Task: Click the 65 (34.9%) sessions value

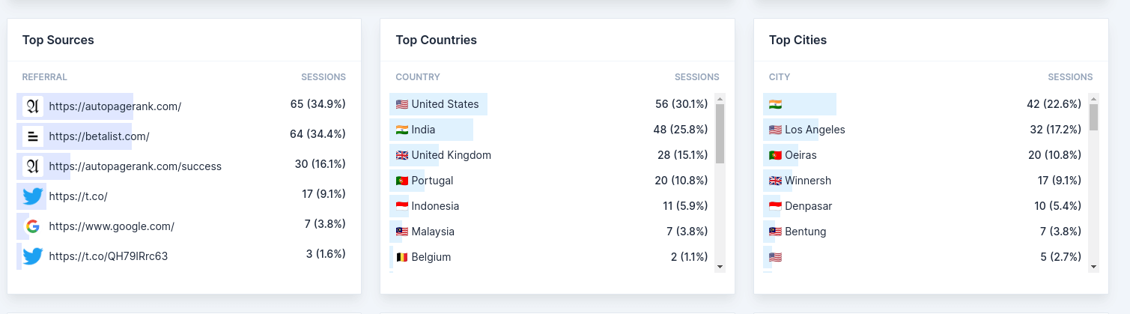Action: coord(318,104)
